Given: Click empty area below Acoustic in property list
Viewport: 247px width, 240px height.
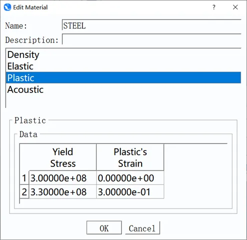Looking at the screenshot, I should pyautogui.click(x=123, y=101).
